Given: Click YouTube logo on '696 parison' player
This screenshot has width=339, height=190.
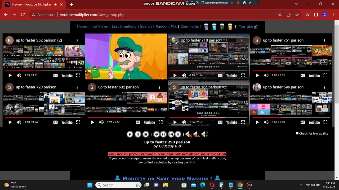Looking at the screenshot, I should tap(314, 122).
